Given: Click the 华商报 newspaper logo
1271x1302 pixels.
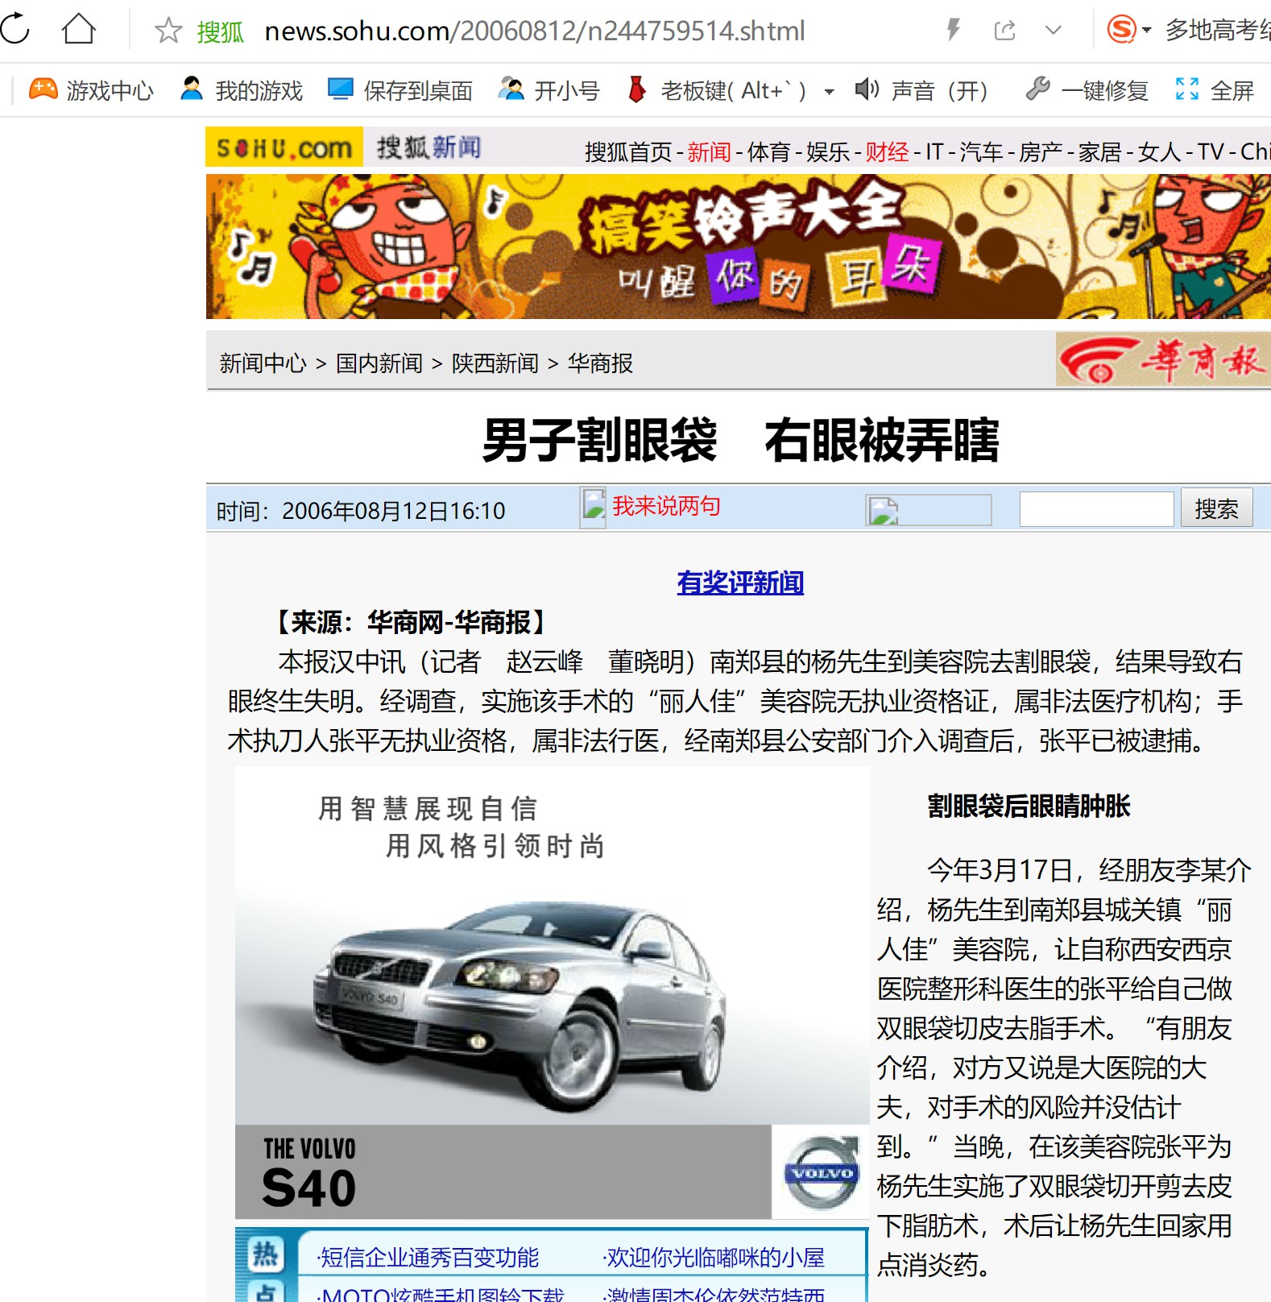Looking at the screenshot, I should 1163,359.
